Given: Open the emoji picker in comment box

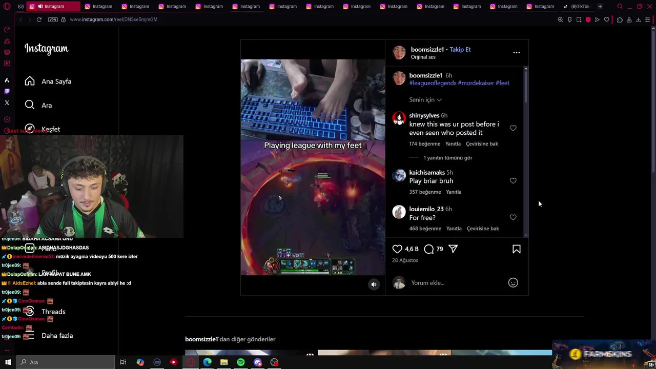Looking at the screenshot, I should click(513, 283).
